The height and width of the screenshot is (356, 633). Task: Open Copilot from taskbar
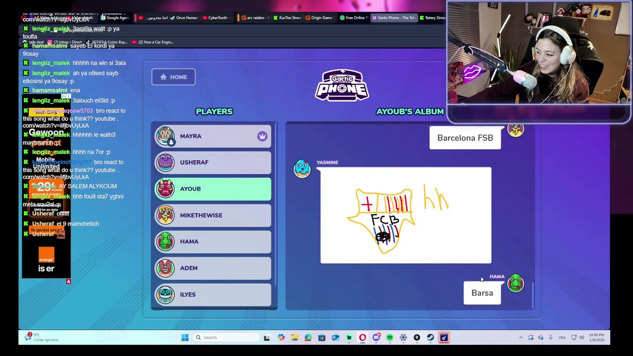pos(281,338)
